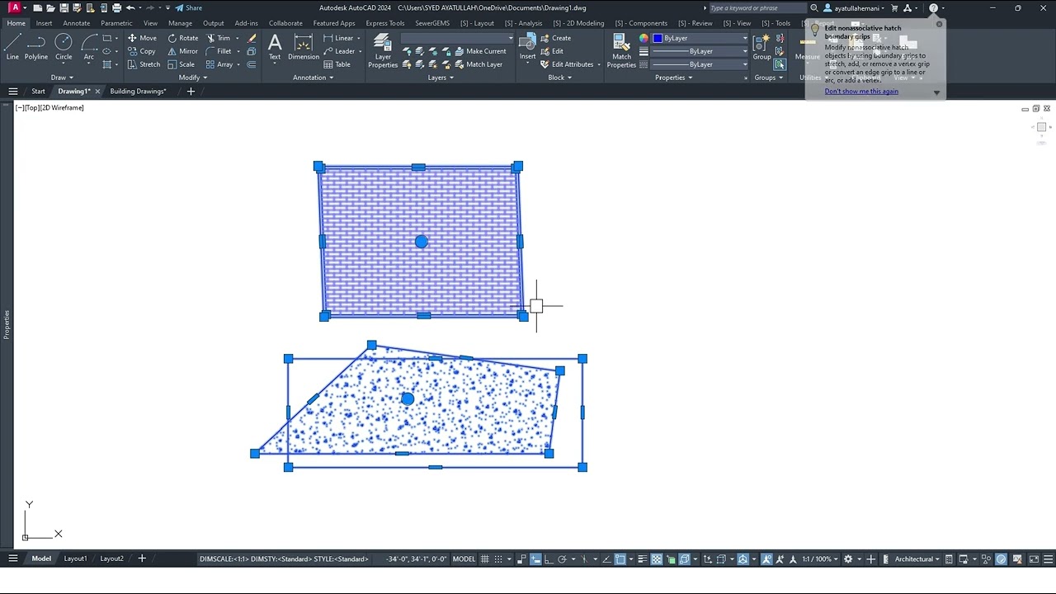Click the Save icon in quick access toolbar
Image resolution: width=1056 pixels, height=594 pixels.
click(x=64, y=7)
